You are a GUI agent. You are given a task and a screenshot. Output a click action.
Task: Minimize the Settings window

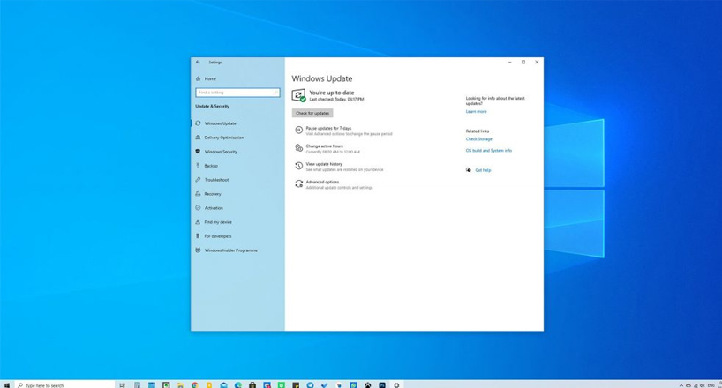tap(510, 62)
